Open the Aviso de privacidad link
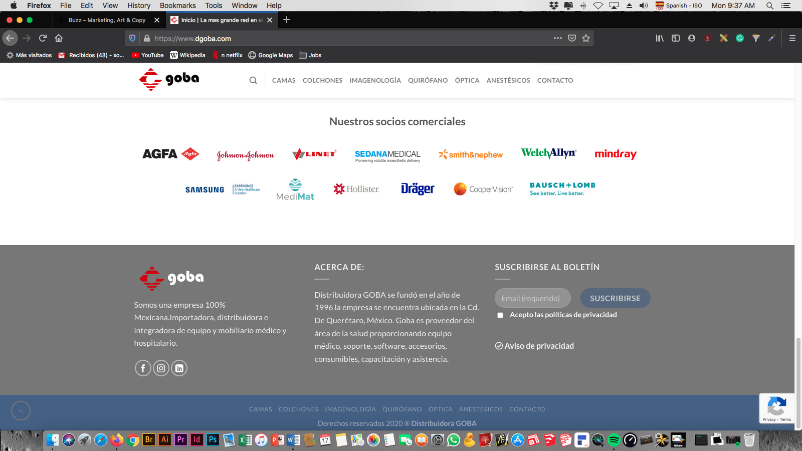The image size is (802, 451). [534, 346]
